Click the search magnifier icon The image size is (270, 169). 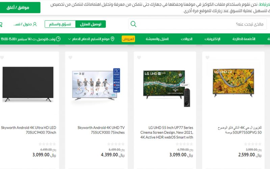[x=133, y=24]
